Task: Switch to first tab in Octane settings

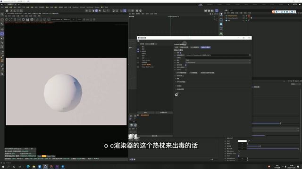Action: (x=176, y=47)
